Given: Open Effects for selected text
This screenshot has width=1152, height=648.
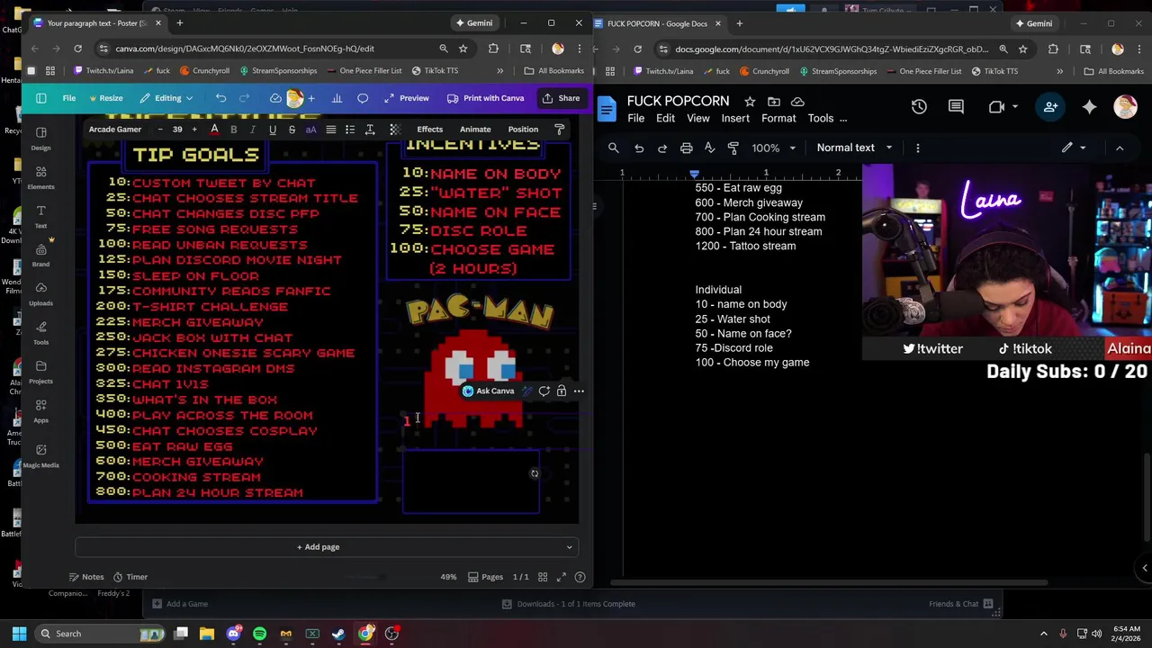Looking at the screenshot, I should pos(430,130).
